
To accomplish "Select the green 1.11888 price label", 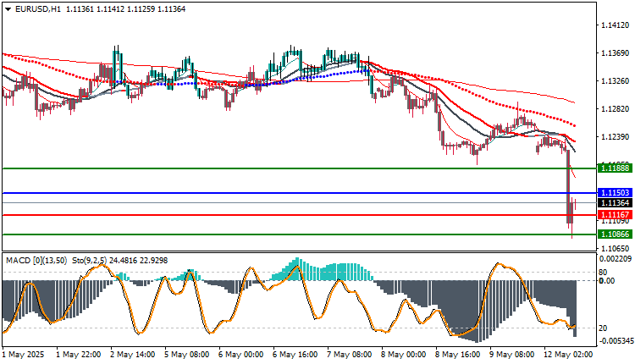I will pyautogui.click(x=615, y=168).
